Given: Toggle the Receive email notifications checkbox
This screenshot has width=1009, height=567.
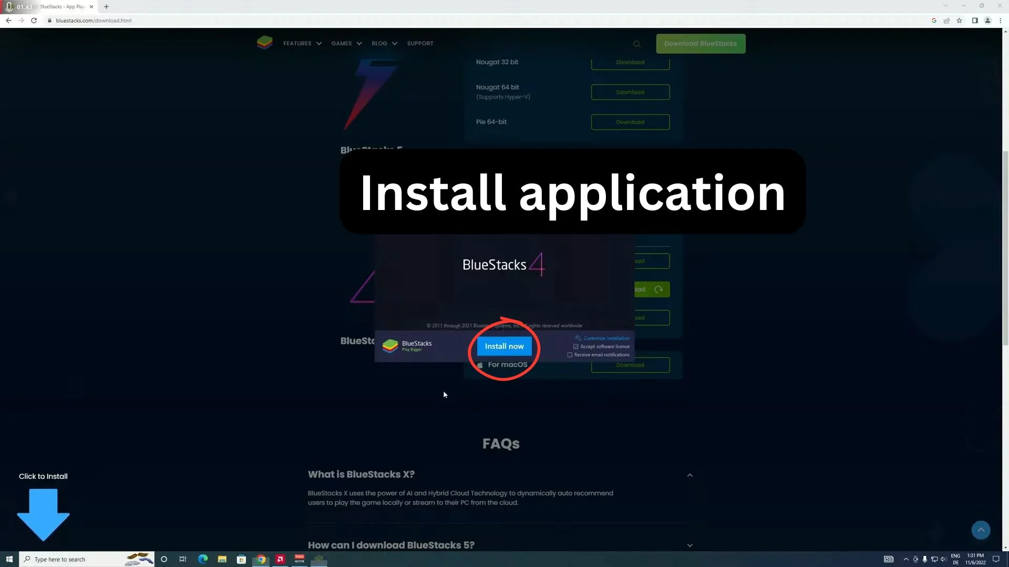Looking at the screenshot, I should tap(570, 355).
